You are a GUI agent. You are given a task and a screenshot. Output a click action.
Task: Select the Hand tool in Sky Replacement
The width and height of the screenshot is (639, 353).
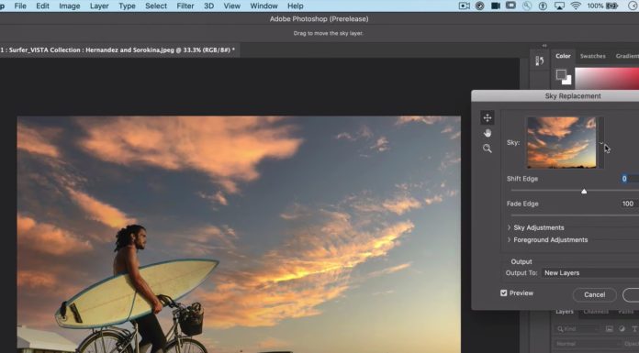(x=487, y=133)
